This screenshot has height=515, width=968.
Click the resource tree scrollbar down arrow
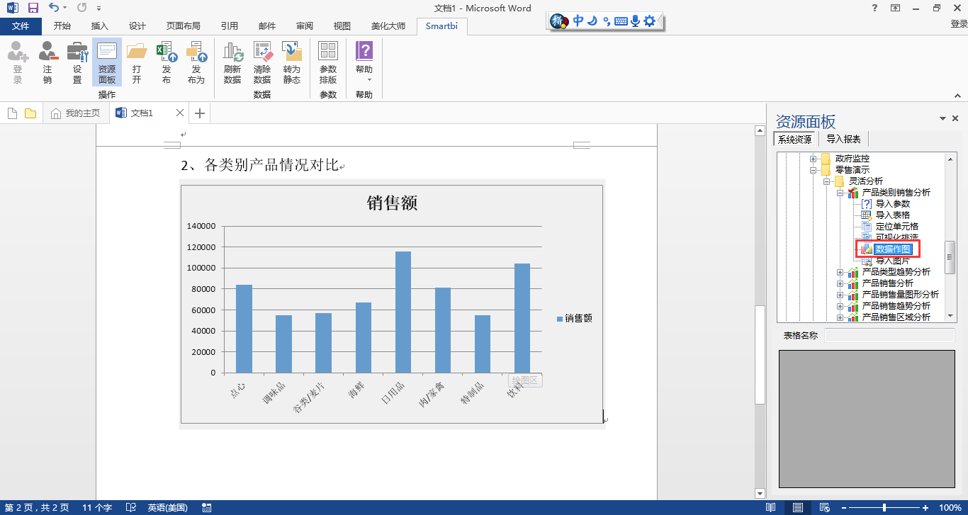pos(951,317)
